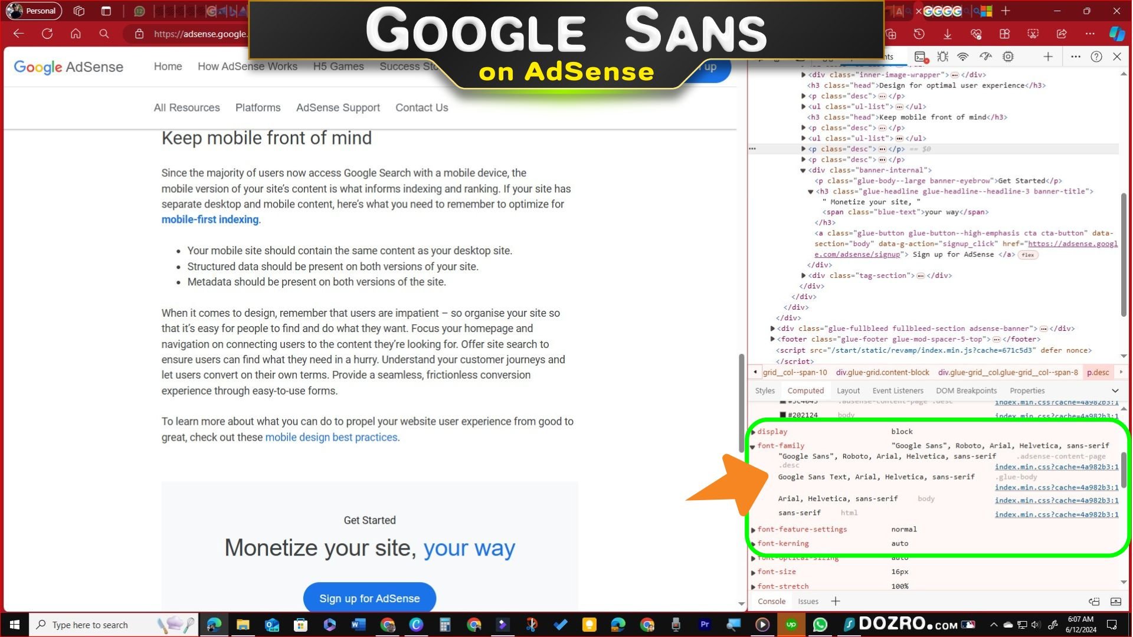Expand font-kerning property
This screenshot has width=1133, height=637.
[x=753, y=544]
